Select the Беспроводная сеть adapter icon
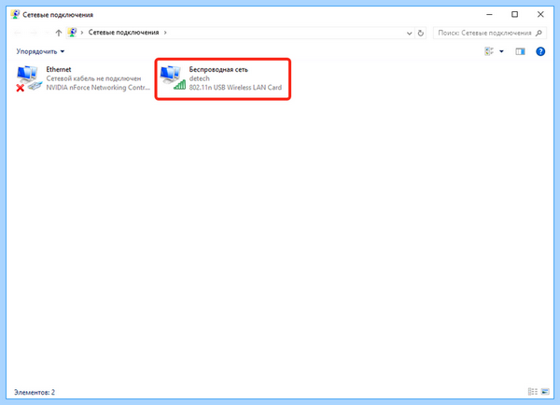 173,77
